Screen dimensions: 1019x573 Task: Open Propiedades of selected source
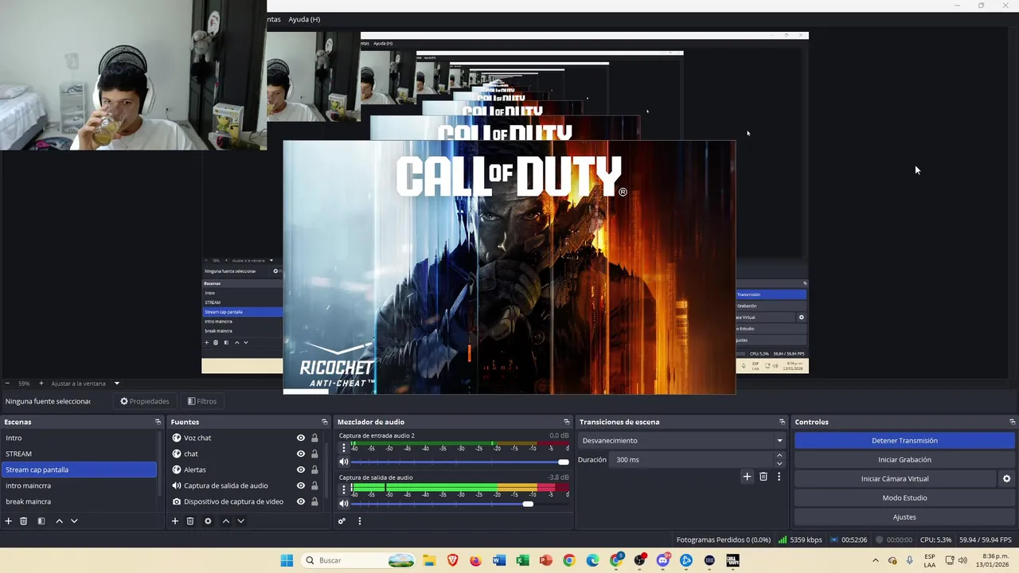(144, 401)
